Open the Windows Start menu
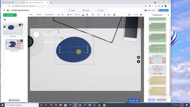The image size is (190, 107). (2, 105)
